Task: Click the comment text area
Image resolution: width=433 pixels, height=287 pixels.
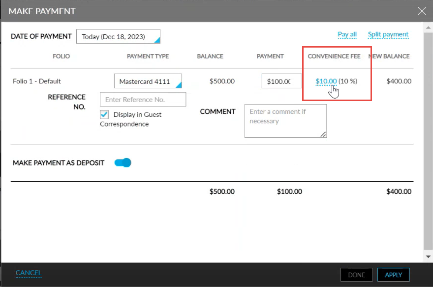Action: point(285,121)
